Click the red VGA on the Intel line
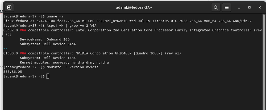This screenshot has width=266, height=110. (x=23, y=30)
